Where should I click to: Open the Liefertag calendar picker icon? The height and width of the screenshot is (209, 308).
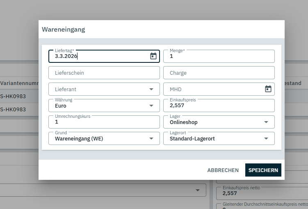(x=153, y=56)
